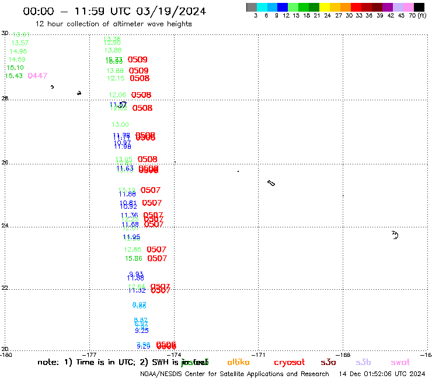The width and height of the screenshot is (432, 379).
Task: Click the '24' latitude axis label
Action: [5, 226]
